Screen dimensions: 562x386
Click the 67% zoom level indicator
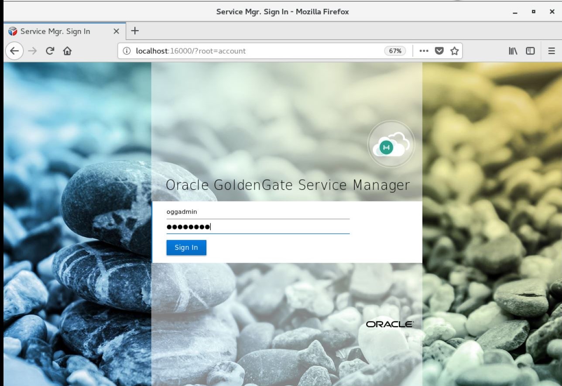click(x=395, y=51)
